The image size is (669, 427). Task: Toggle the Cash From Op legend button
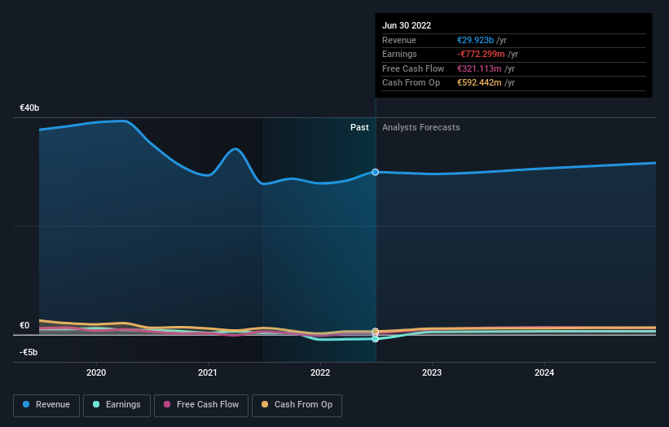point(297,405)
